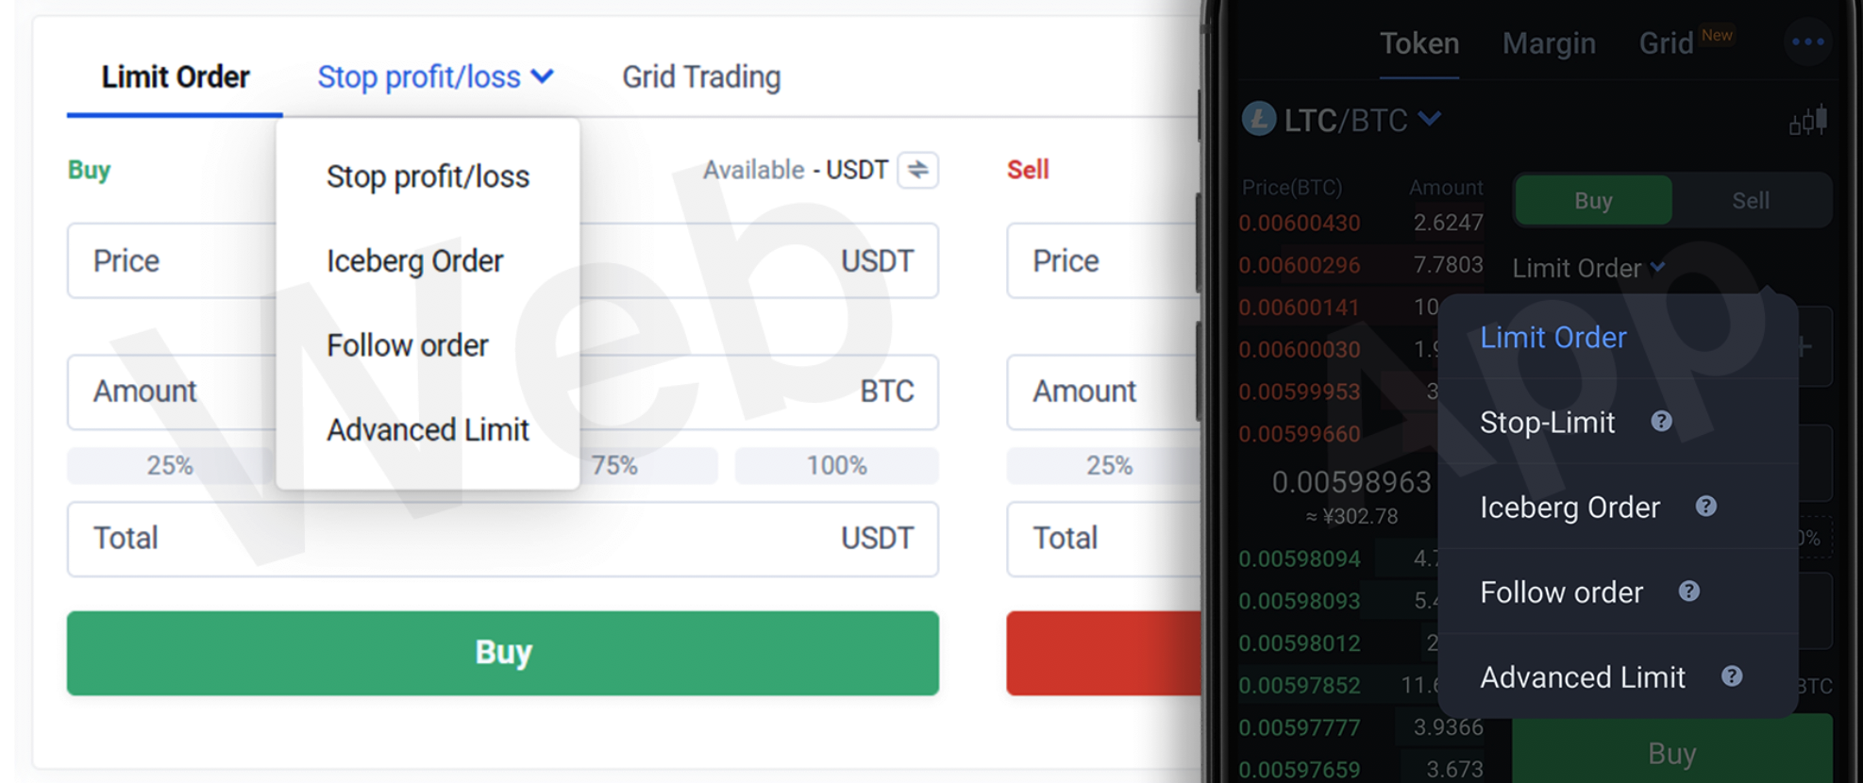Viewport: 1863px width, 783px height.
Task: Click help icon beside Follow order
Action: [1688, 591]
